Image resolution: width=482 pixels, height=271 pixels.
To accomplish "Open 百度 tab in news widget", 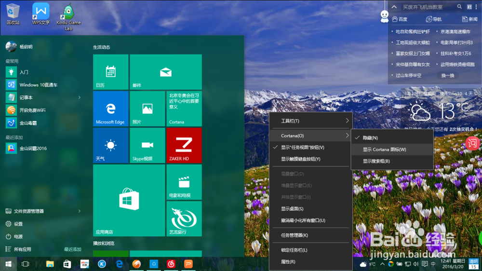I will [x=400, y=19].
